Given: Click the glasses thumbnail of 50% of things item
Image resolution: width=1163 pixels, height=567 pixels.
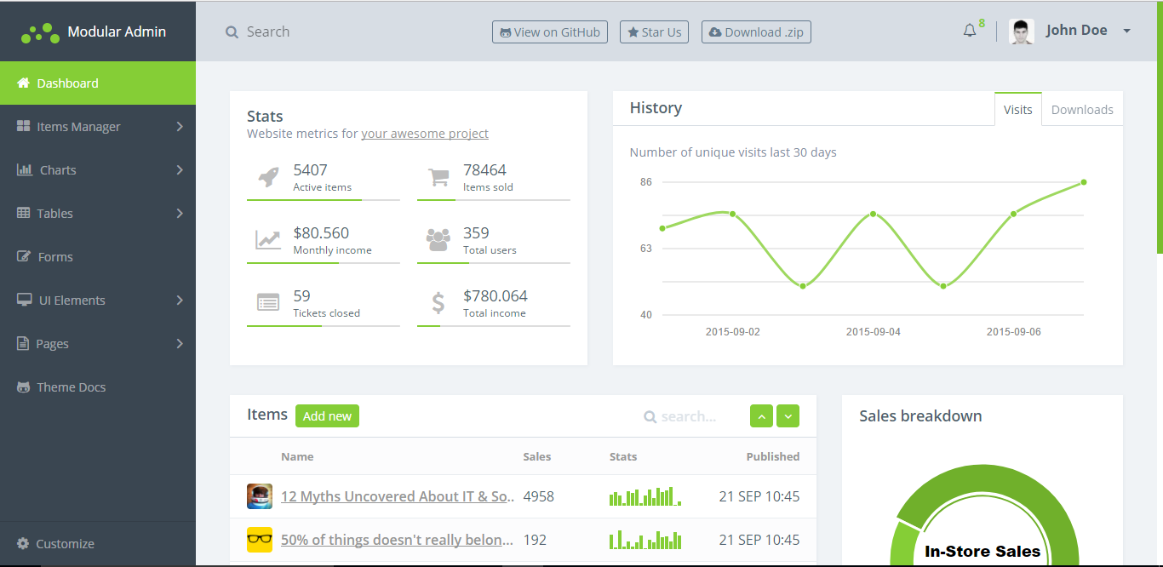Looking at the screenshot, I should 260,540.
